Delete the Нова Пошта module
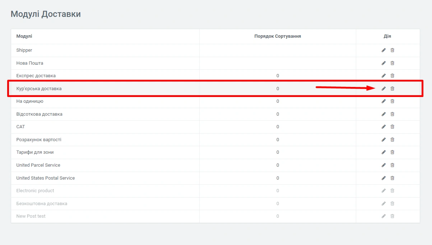The width and height of the screenshot is (432, 245). [x=392, y=63]
